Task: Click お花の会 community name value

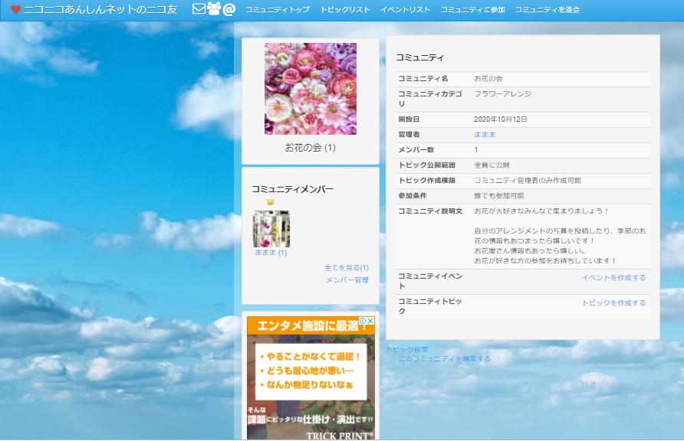Action: click(488, 79)
